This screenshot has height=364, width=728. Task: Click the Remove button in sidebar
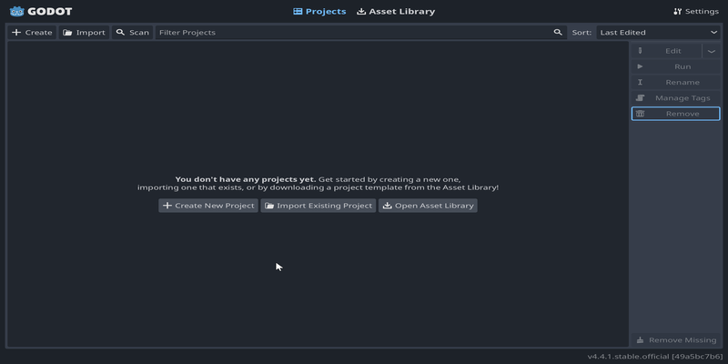point(675,114)
